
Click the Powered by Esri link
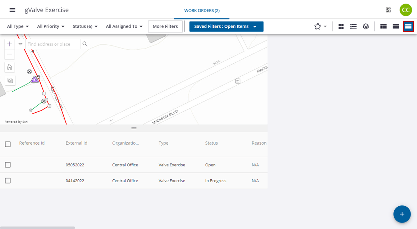[x=15, y=121]
